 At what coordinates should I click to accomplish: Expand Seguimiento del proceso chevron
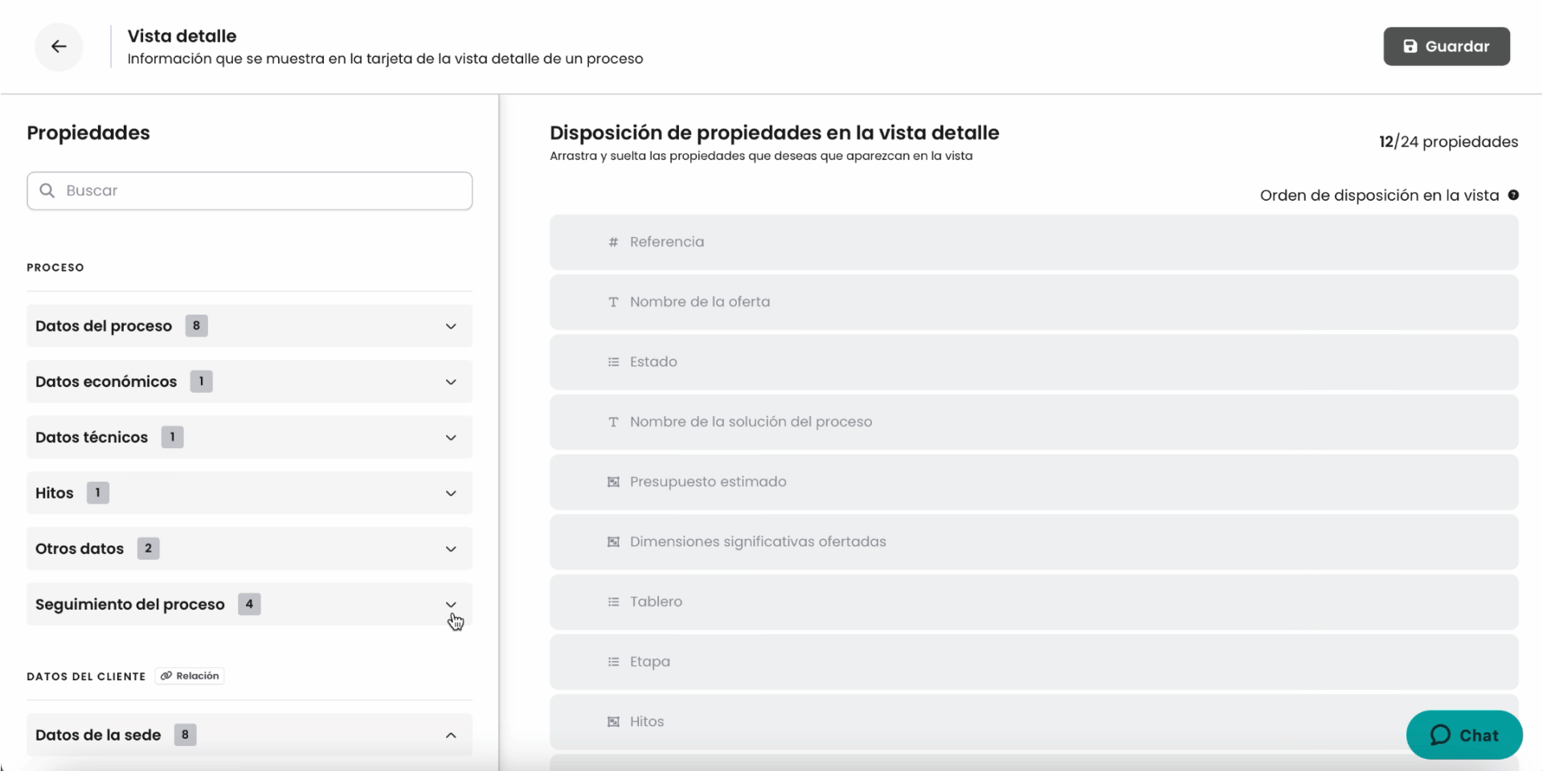click(x=451, y=604)
